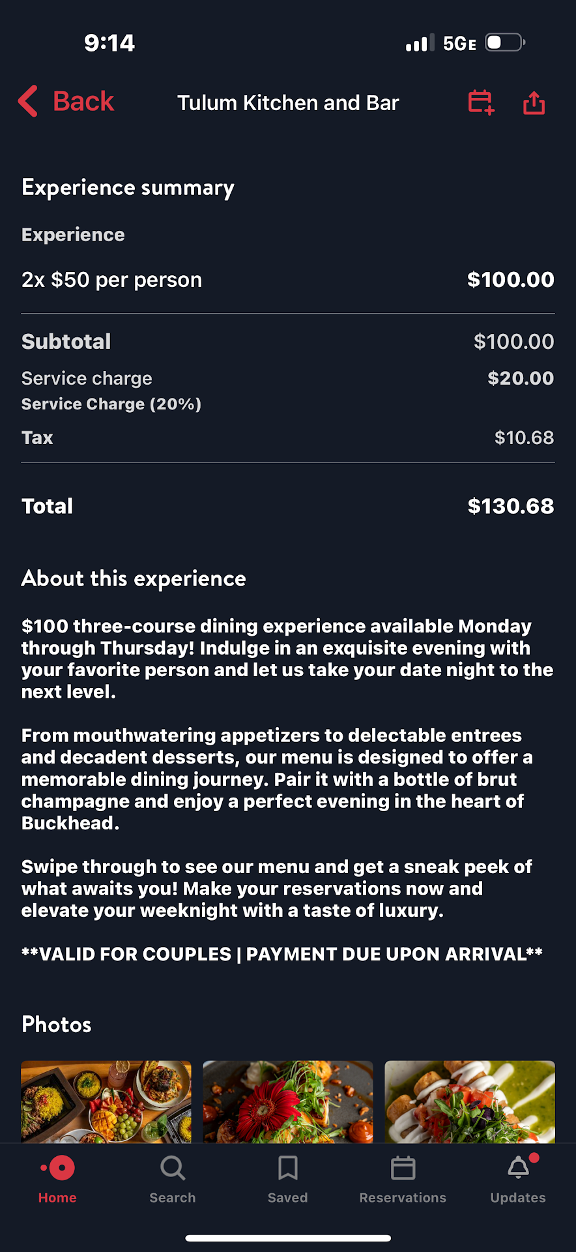
Task: Open the Home tab
Action: [x=58, y=1178]
